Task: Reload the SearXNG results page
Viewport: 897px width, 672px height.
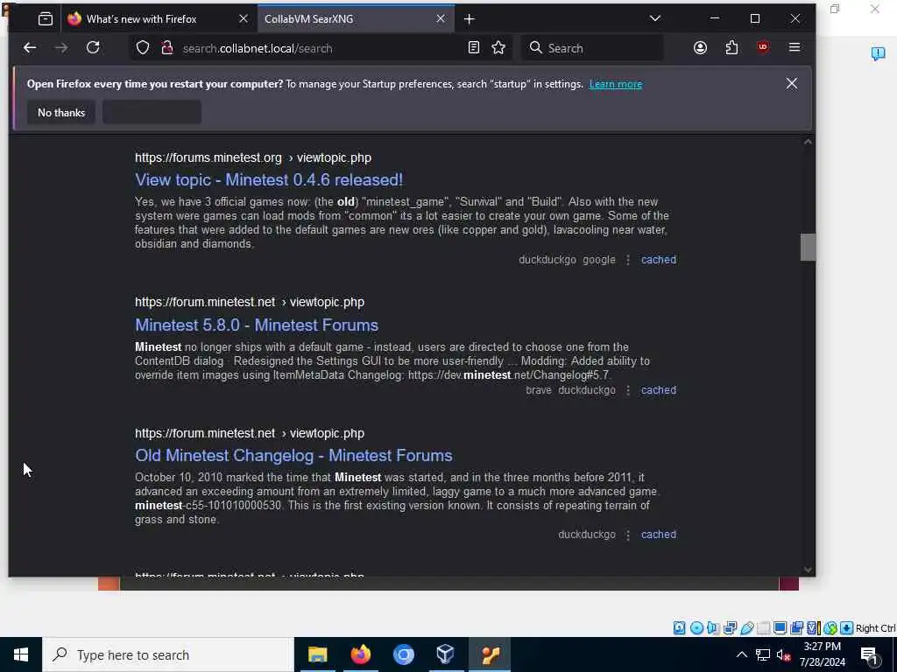Action: [93, 48]
